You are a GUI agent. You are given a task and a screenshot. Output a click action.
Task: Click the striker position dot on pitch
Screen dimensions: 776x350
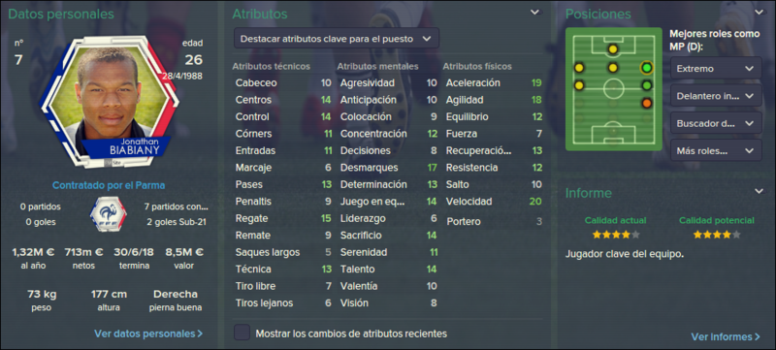pos(613,48)
